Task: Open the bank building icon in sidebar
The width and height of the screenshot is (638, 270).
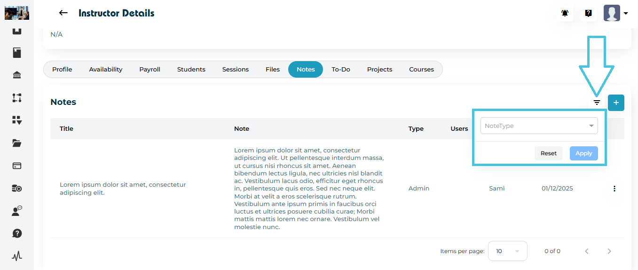Action: pos(17,75)
